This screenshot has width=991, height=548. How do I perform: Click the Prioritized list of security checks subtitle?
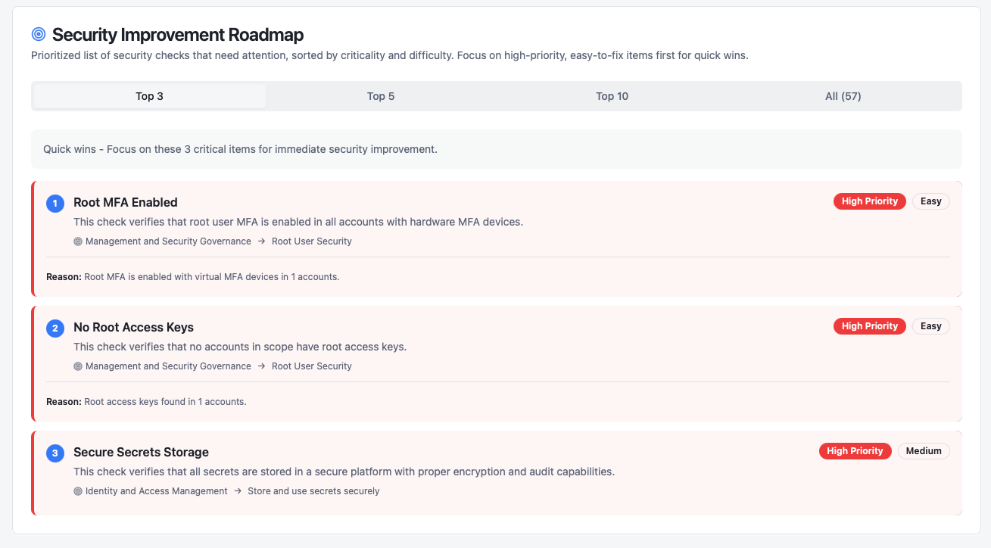(390, 56)
